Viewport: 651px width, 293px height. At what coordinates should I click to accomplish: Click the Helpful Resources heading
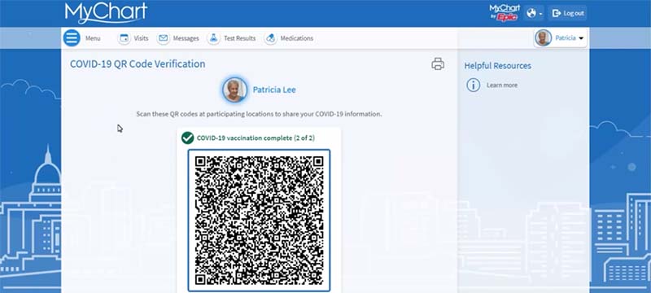click(497, 66)
